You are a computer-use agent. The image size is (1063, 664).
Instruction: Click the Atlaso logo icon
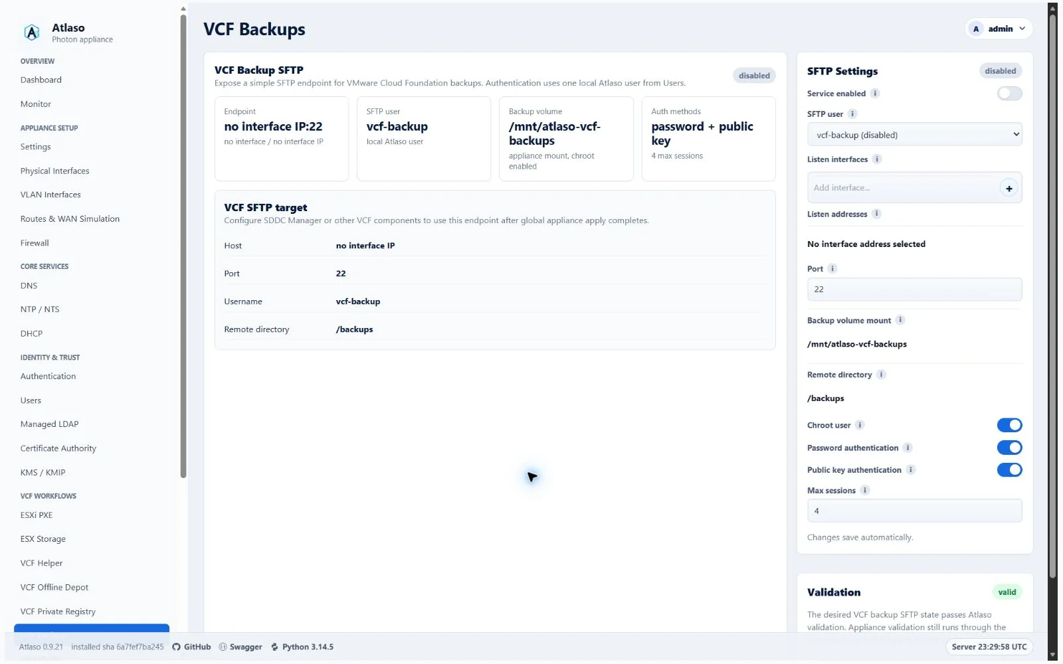pyautogui.click(x=32, y=33)
